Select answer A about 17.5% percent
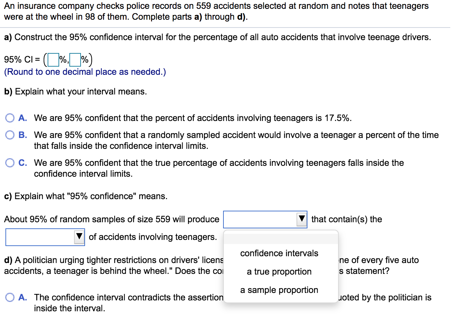Image resolution: width=453 pixels, height=314 pixels. 10,118
